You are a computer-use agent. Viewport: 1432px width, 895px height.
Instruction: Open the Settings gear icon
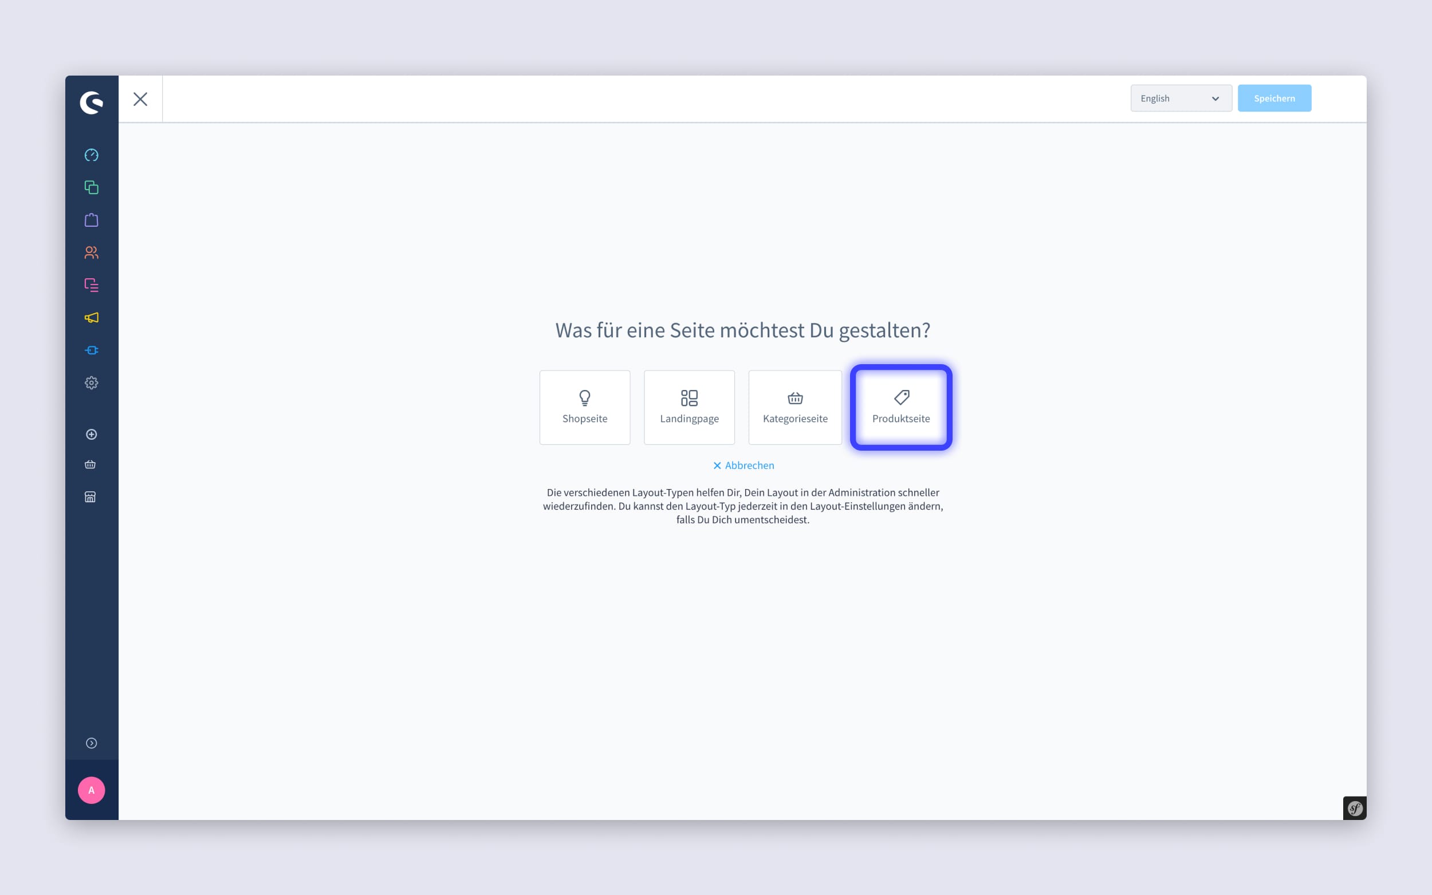click(x=91, y=383)
